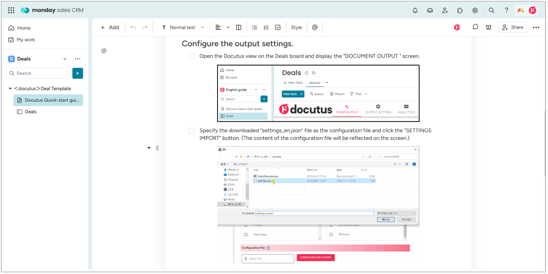Go to My work
Screen dimensions: 548x274
[26, 40]
